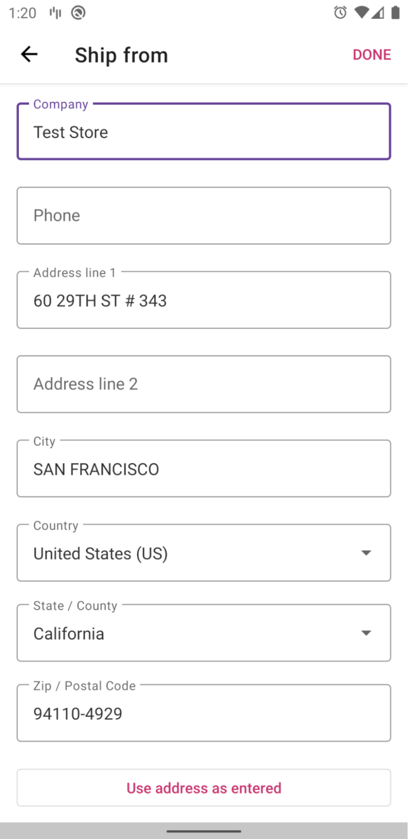
Task: Tap the empty Phone field
Action: click(204, 215)
